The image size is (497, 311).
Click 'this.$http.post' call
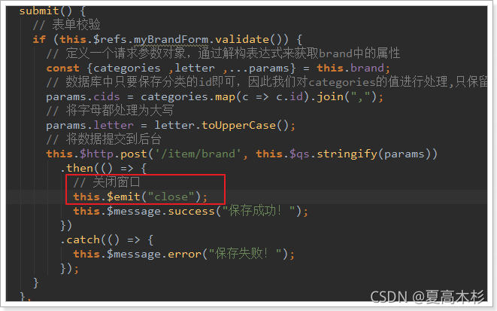97,154
